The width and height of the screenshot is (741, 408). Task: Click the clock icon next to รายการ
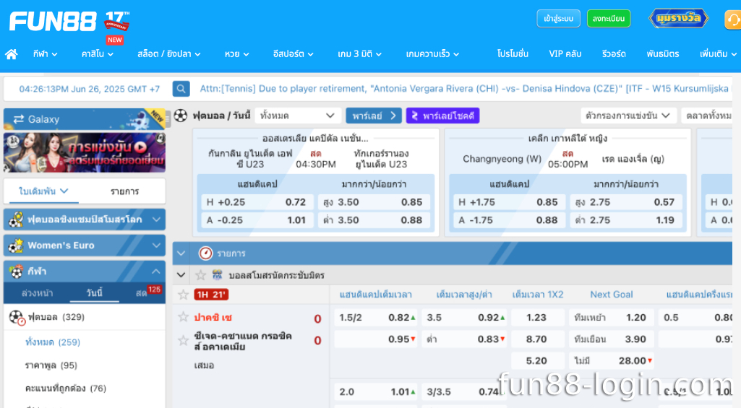pos(205,253)
